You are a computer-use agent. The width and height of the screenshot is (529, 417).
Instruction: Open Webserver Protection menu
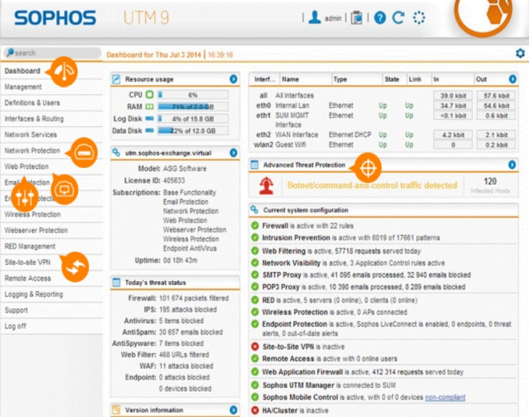tap(36, 230)
